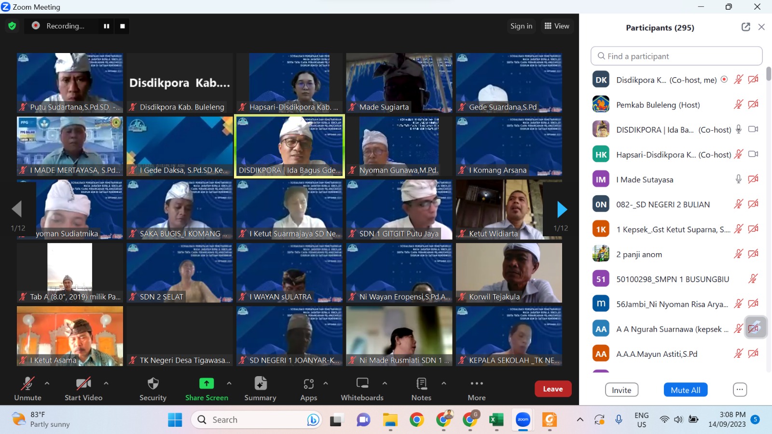The width and height of the screenshot is (772, 434).
Task: Select Korwil Tejakula video tile
Action: [x=509, y=273]
